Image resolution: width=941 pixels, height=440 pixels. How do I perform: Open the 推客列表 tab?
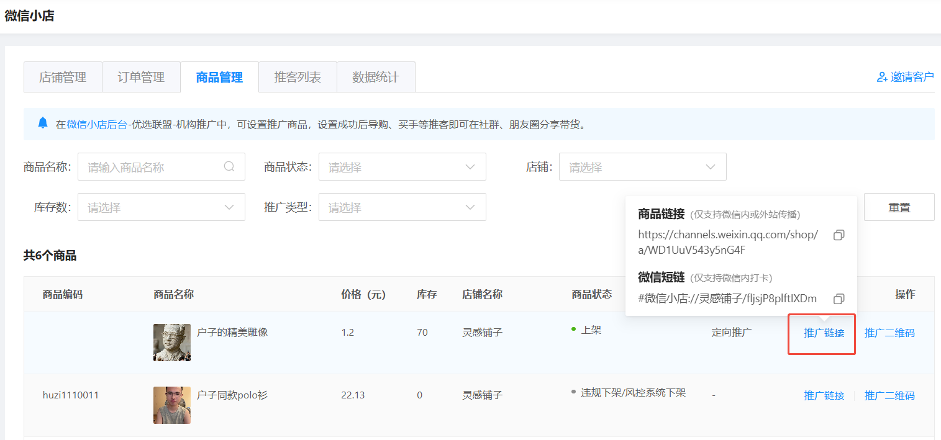298,78
